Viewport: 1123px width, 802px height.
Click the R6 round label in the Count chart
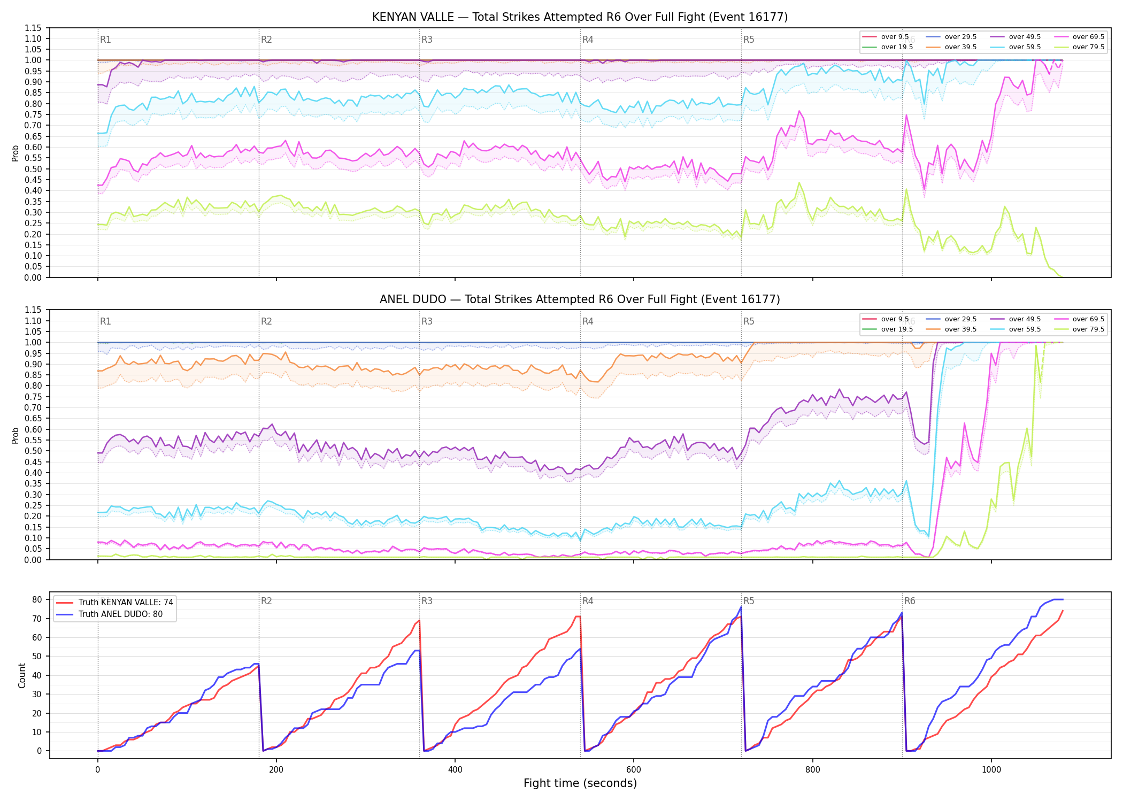[x=910, y=601]
